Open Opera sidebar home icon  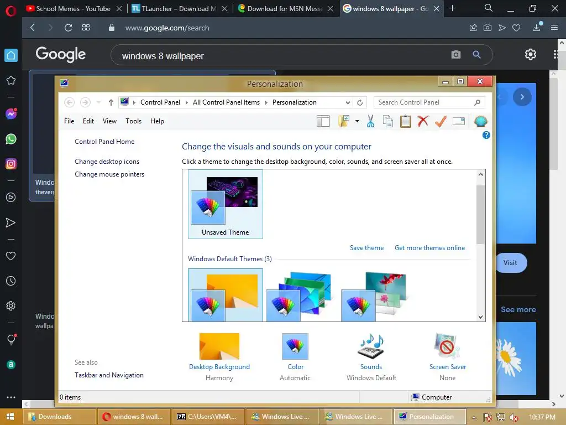pos(11,55)
